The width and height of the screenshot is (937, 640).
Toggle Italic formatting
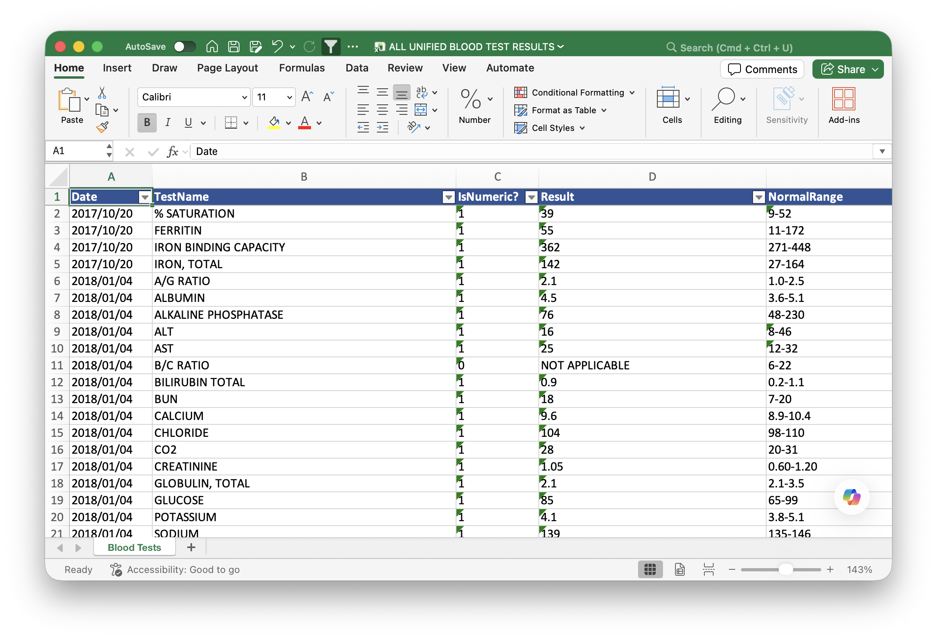pyautogui.click(x=168, y=122)
